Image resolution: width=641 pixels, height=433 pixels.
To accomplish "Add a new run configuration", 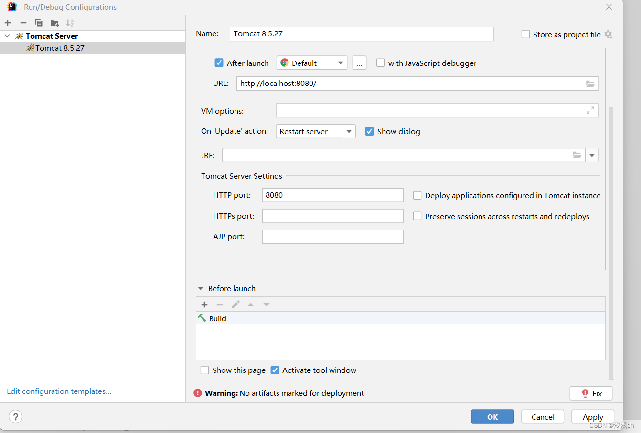I will (x=8, y=23).
